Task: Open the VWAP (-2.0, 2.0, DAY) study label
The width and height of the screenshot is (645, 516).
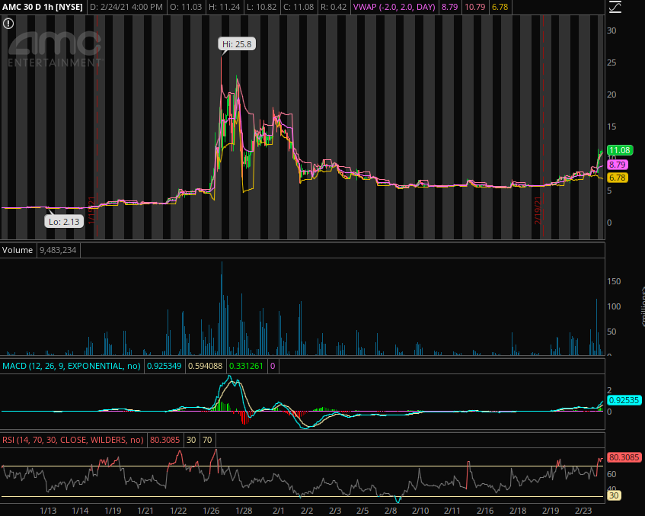Action: tap(394, 7)
